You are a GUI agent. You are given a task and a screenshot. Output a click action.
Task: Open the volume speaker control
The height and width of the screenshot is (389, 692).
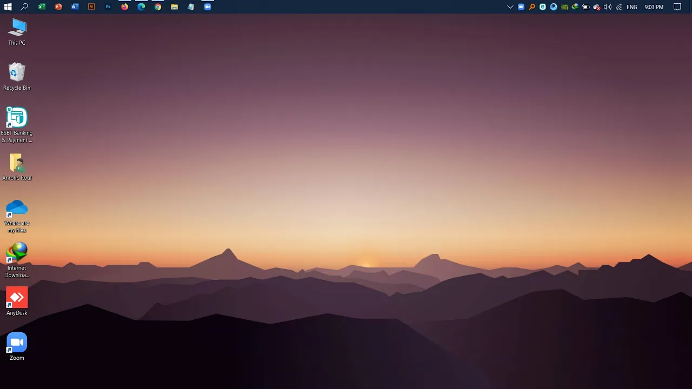click(x=608, y=7)
